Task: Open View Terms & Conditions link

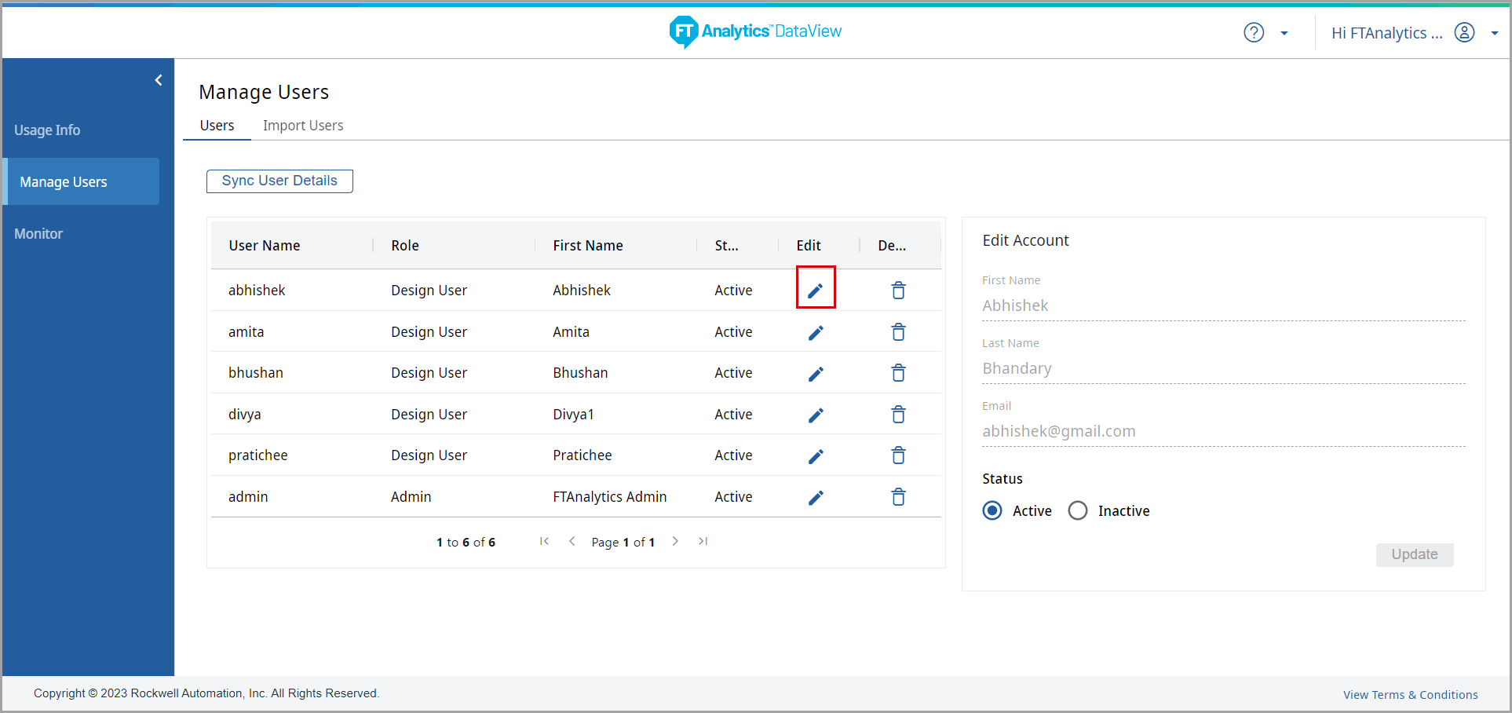Action: point(1410,695)
